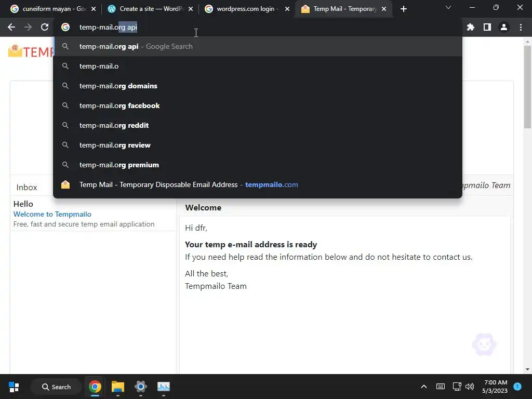532x399 pixels.
Task: Open the network tray icon
Action: click(x=457, y=387)
